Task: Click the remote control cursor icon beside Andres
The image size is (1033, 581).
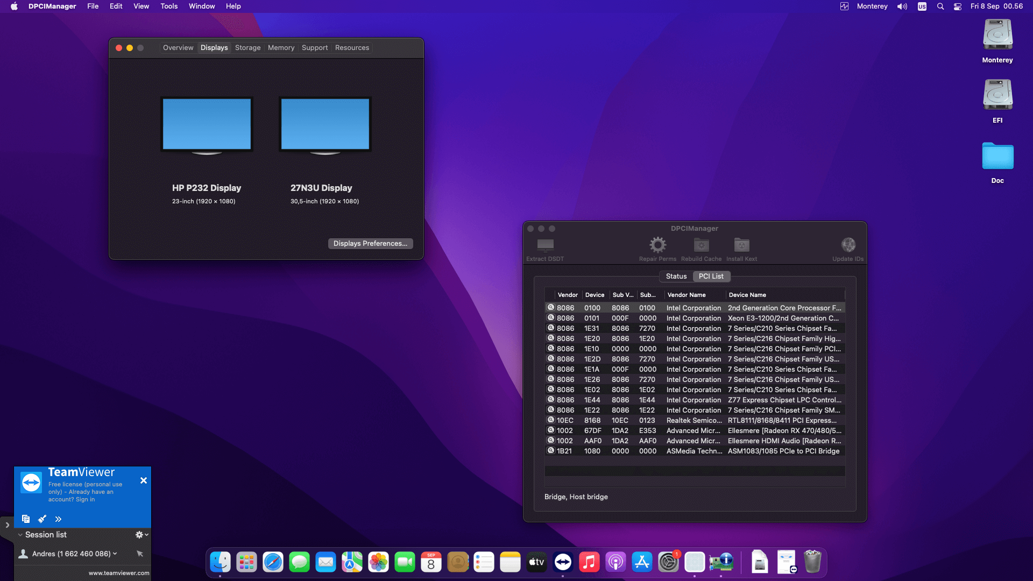Action: pos(140,554)
